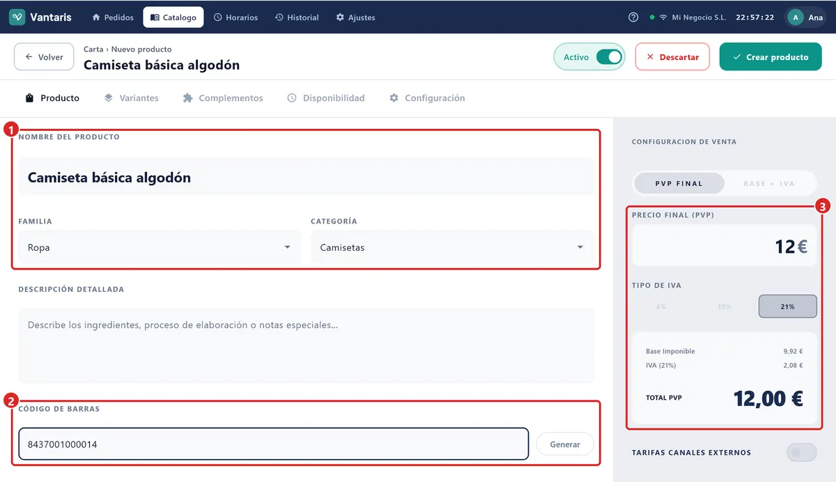Viewport: 836px width, 482px height.
Task: Open the Familia dropdown showing Ropa
Action: coord(160,247)
